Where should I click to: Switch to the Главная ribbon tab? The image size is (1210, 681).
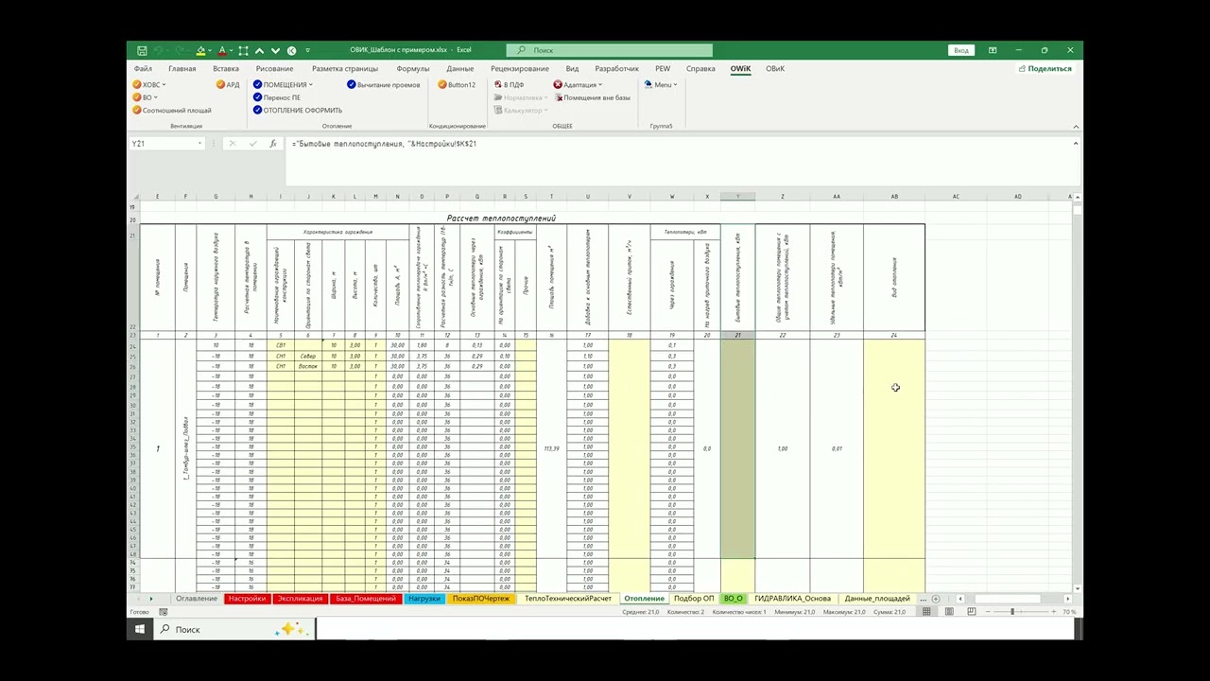182,68
